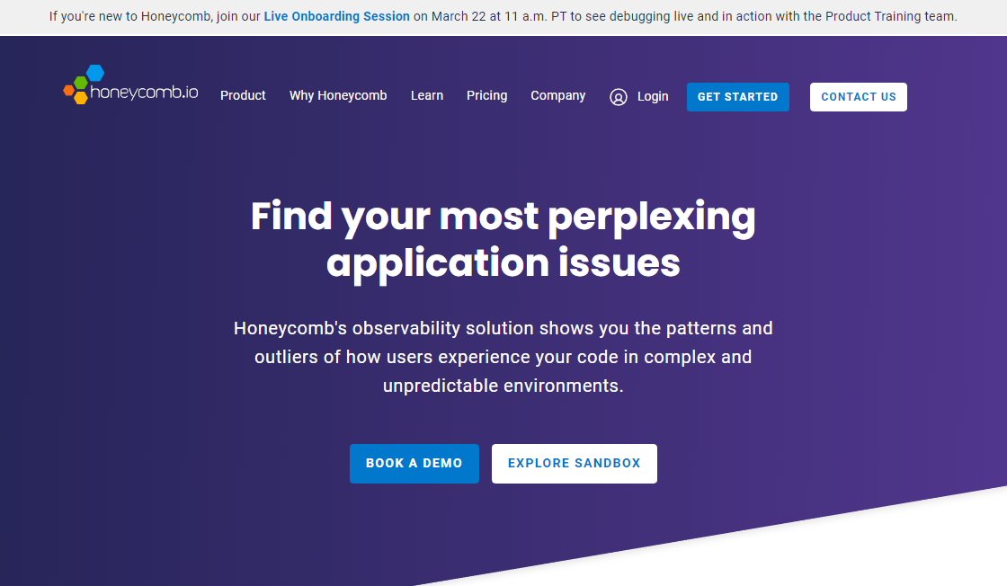The height and width of the screenshot is (586, 1007).
Task: Click the hero description paragraph
Action: click(503, 356)
